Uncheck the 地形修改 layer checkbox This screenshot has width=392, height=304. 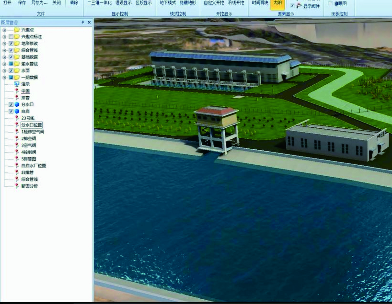[x=11, y=43]
